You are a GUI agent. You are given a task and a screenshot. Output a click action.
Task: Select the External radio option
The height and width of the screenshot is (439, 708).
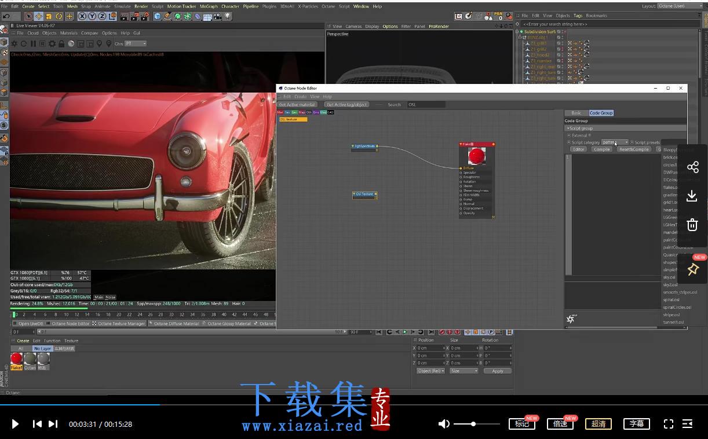point(570,135)
